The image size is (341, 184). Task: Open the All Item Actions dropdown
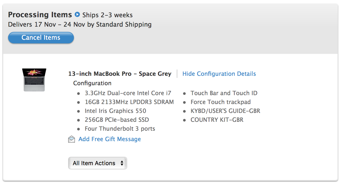click(97, 163)
